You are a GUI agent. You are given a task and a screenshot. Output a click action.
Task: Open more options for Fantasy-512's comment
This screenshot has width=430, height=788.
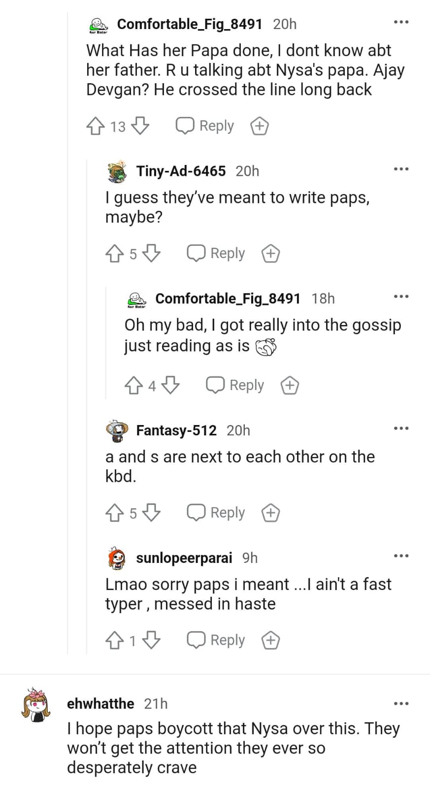tap(401, 428)
